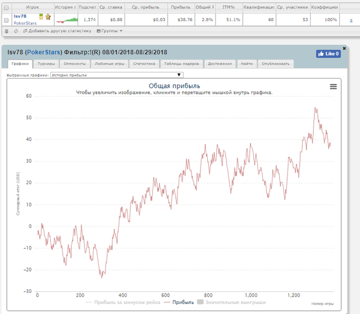Sort by the Прибыль column header
Image resolution: width=360 pixels, height=314 pixels.
coord(181,7)
